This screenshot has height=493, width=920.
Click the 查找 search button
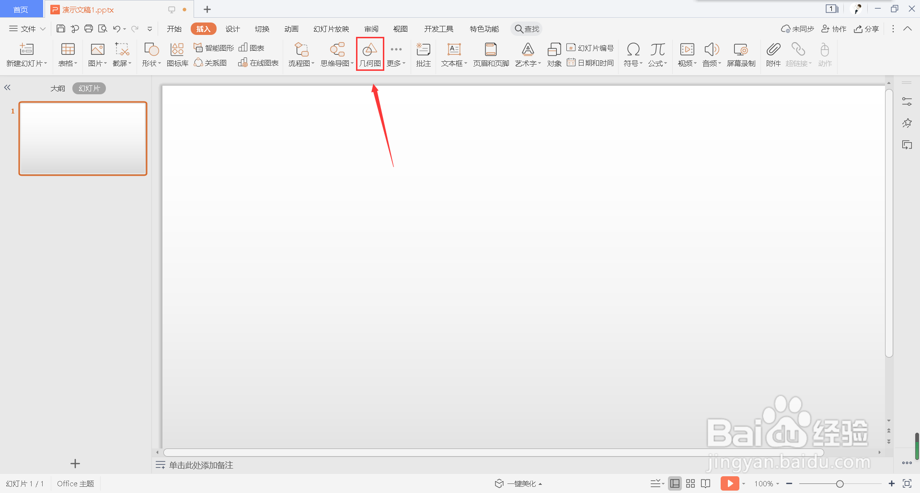pos(527,29)
